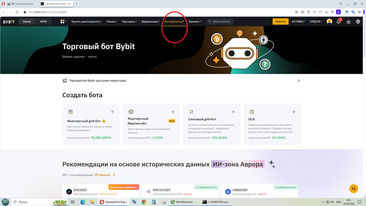Screen dimensions: 366x206
Task: Expand the Деривативы dropdown
Action: coord(151,22)
